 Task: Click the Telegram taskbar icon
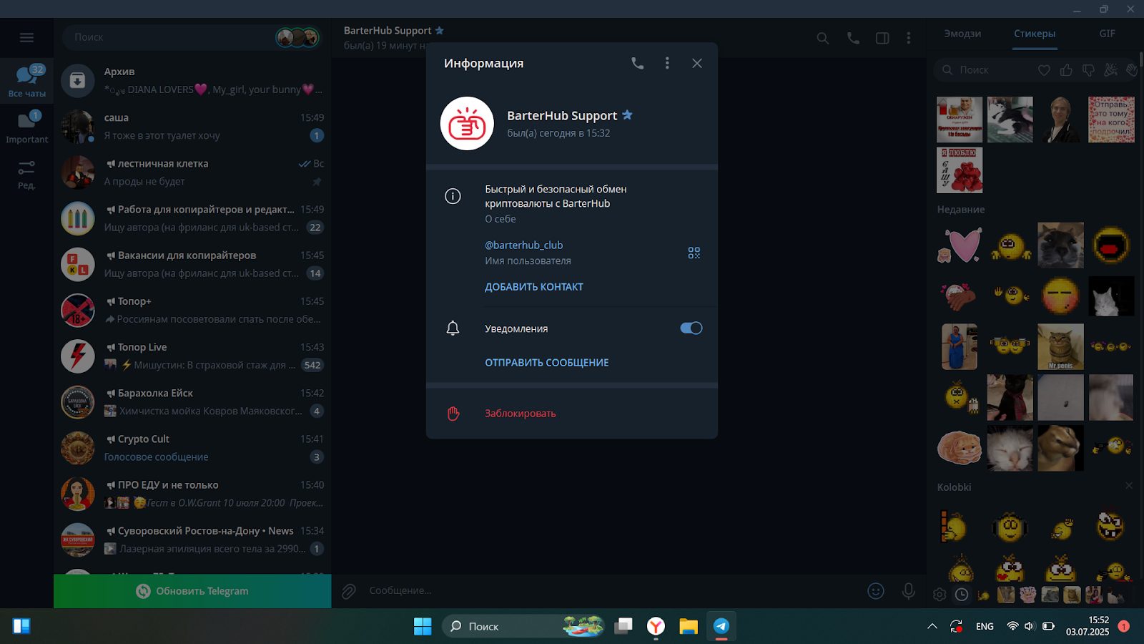(721, 626)
